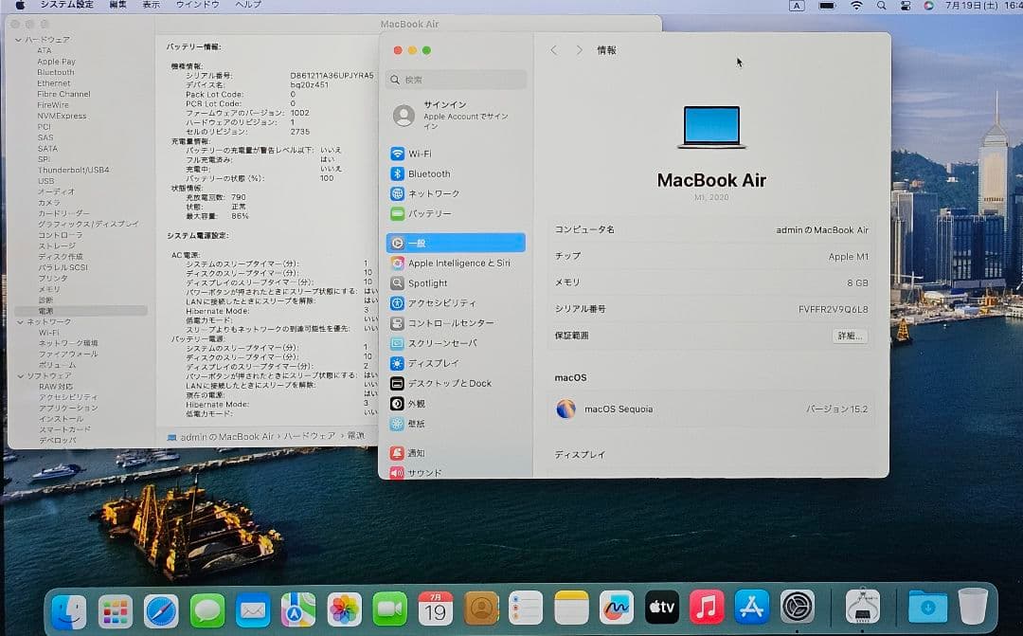1023x636 pixels.
Task: Open 壁紙 settings in sidebar
Action: coord(456,424)
